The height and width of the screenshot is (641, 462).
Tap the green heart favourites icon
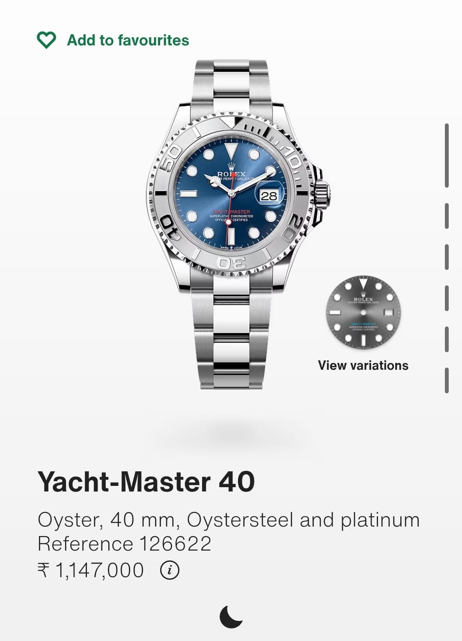(x=46, y=40)
